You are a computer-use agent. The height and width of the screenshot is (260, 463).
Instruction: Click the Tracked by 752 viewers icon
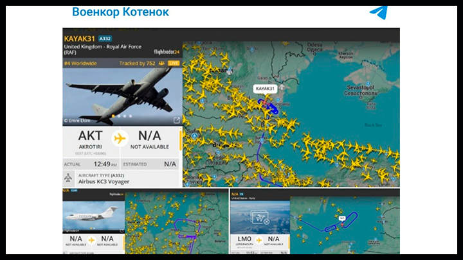tap(161, 64)
